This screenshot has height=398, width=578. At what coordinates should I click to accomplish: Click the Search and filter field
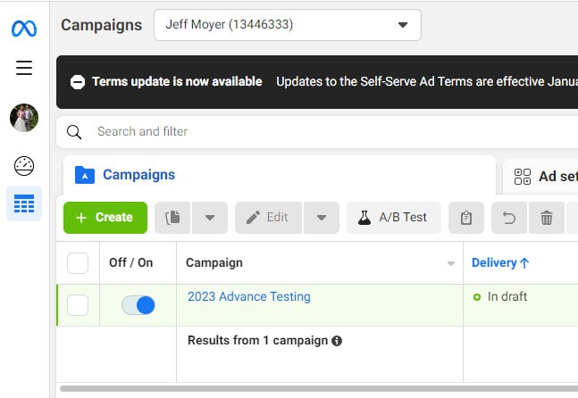click(317, 132)
